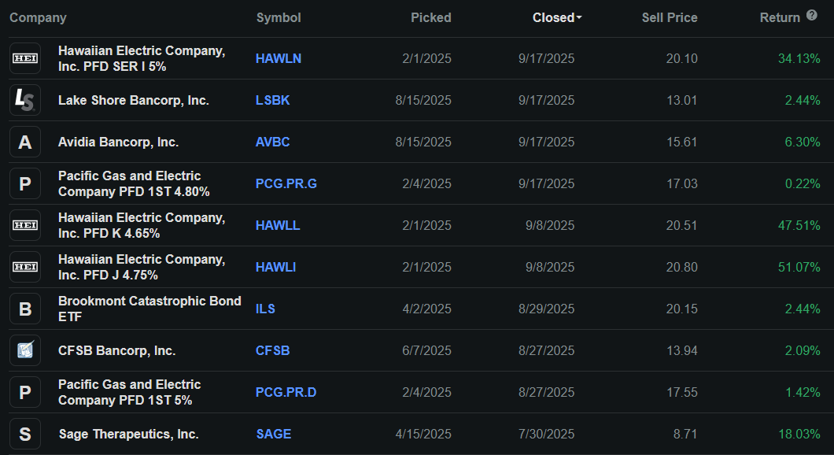Open the LSBK ticker symbol link
Image resolution: width=834 pixels, height=455 pixels.
[273, 100]
